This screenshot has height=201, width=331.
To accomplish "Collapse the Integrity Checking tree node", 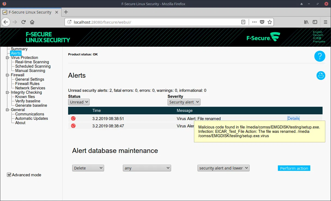I will [x=7, y=92].
